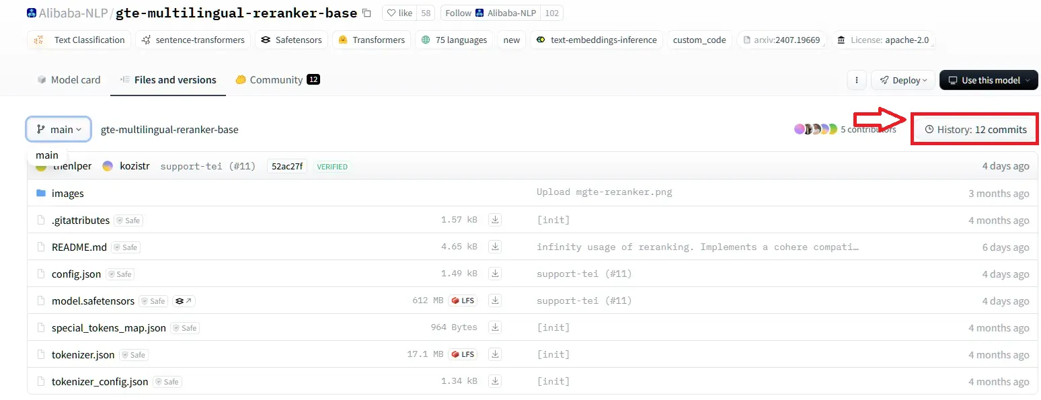Image resolution: width=1041 pixels, height=400 pixels.
Task: Click the Safe badge next to config.json
Action: pos(120,274)
